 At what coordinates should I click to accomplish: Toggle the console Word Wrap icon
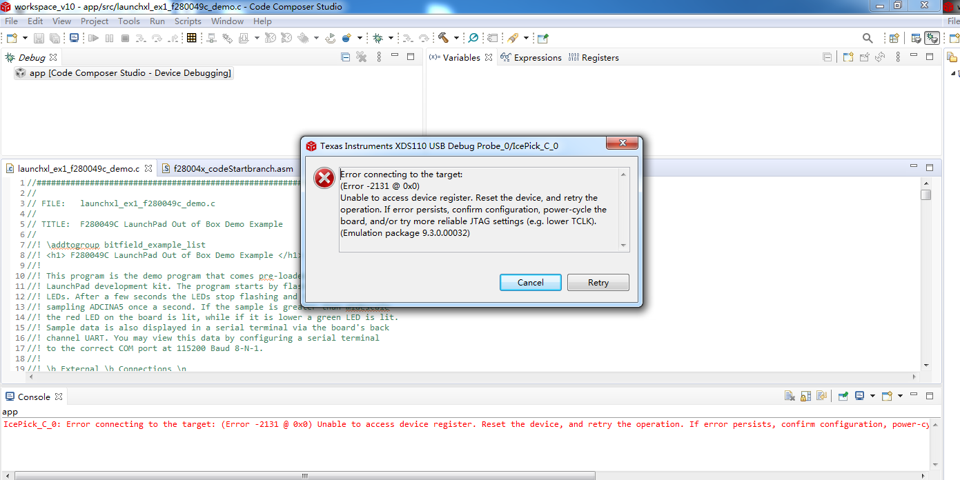(821, 396)
